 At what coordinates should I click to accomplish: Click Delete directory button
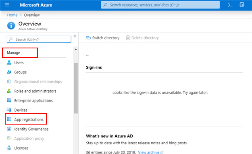coord(142,38)
